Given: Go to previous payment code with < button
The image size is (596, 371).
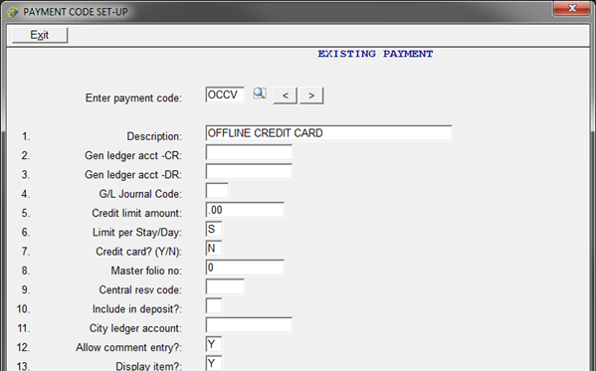Looking at the screenshot, I should (286, 95).
